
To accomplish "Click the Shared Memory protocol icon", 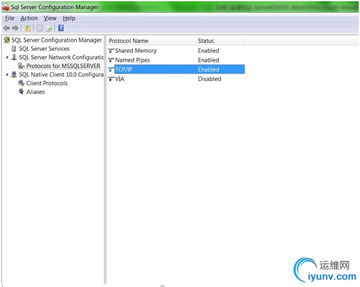I will click(x=111, y=51).
